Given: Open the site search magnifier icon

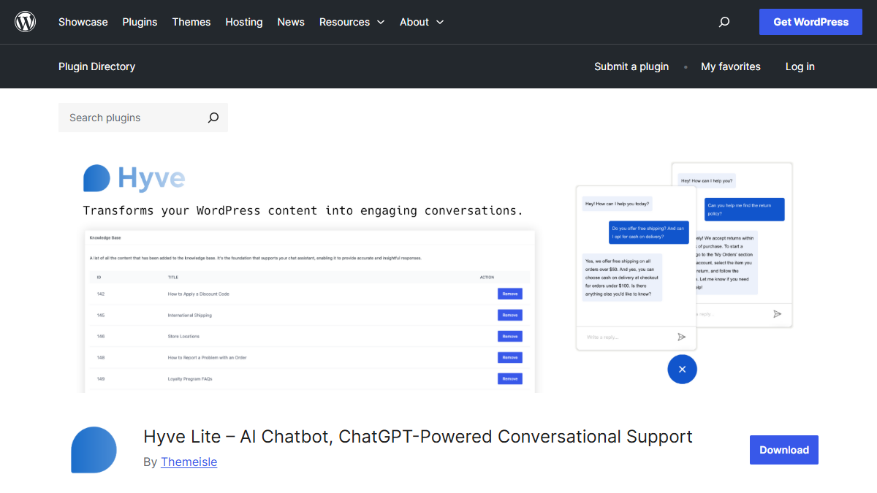Looking at the screenshot, I should [724, 22].
